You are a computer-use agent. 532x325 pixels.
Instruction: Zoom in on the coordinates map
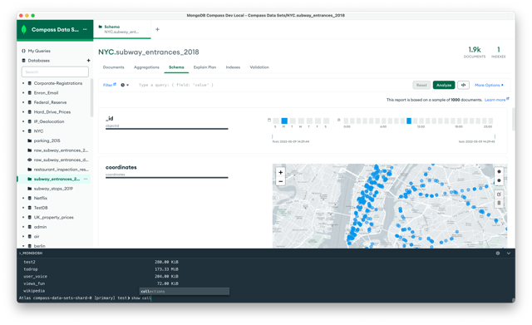click(281, 172)
